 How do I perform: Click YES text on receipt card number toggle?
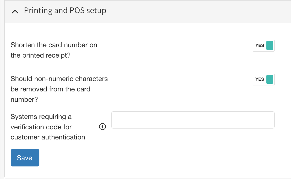[x=260, y=46]
